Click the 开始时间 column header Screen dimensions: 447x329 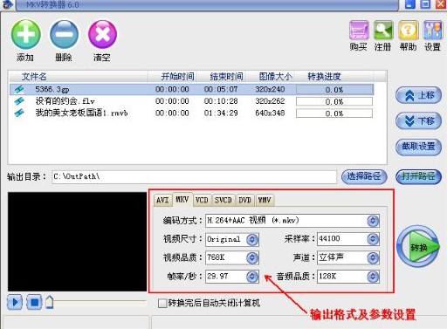(x=178, y=77)
